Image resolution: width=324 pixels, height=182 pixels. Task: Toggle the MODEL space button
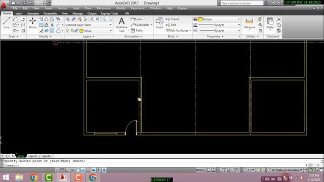(200, 170)
